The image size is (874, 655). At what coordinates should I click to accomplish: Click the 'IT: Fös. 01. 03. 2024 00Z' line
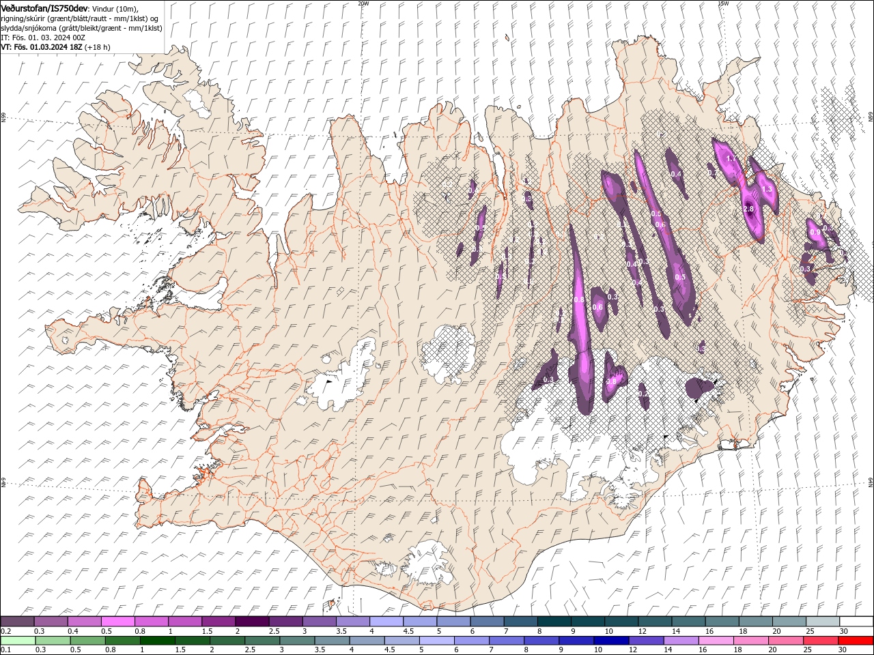[x=43, y=38]
